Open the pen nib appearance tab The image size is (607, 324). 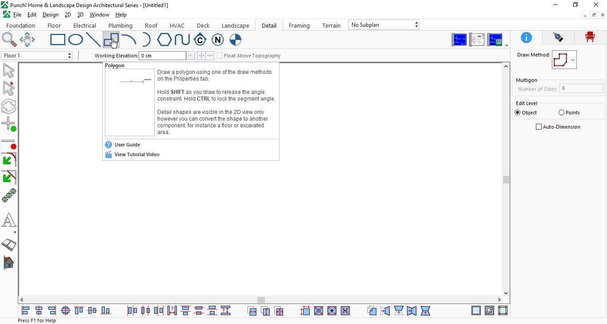558,37
